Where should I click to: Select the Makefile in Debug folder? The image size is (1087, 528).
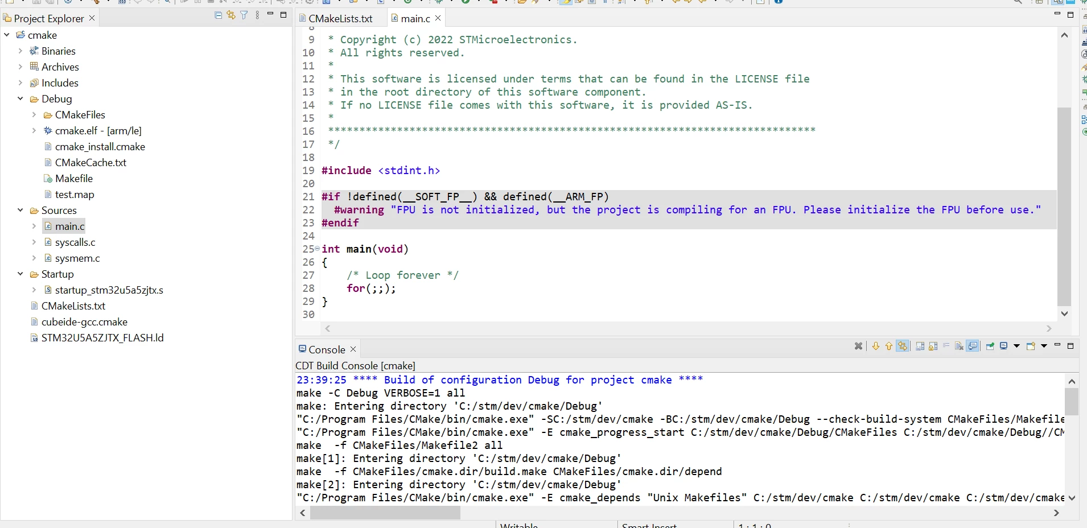(73, 178)
